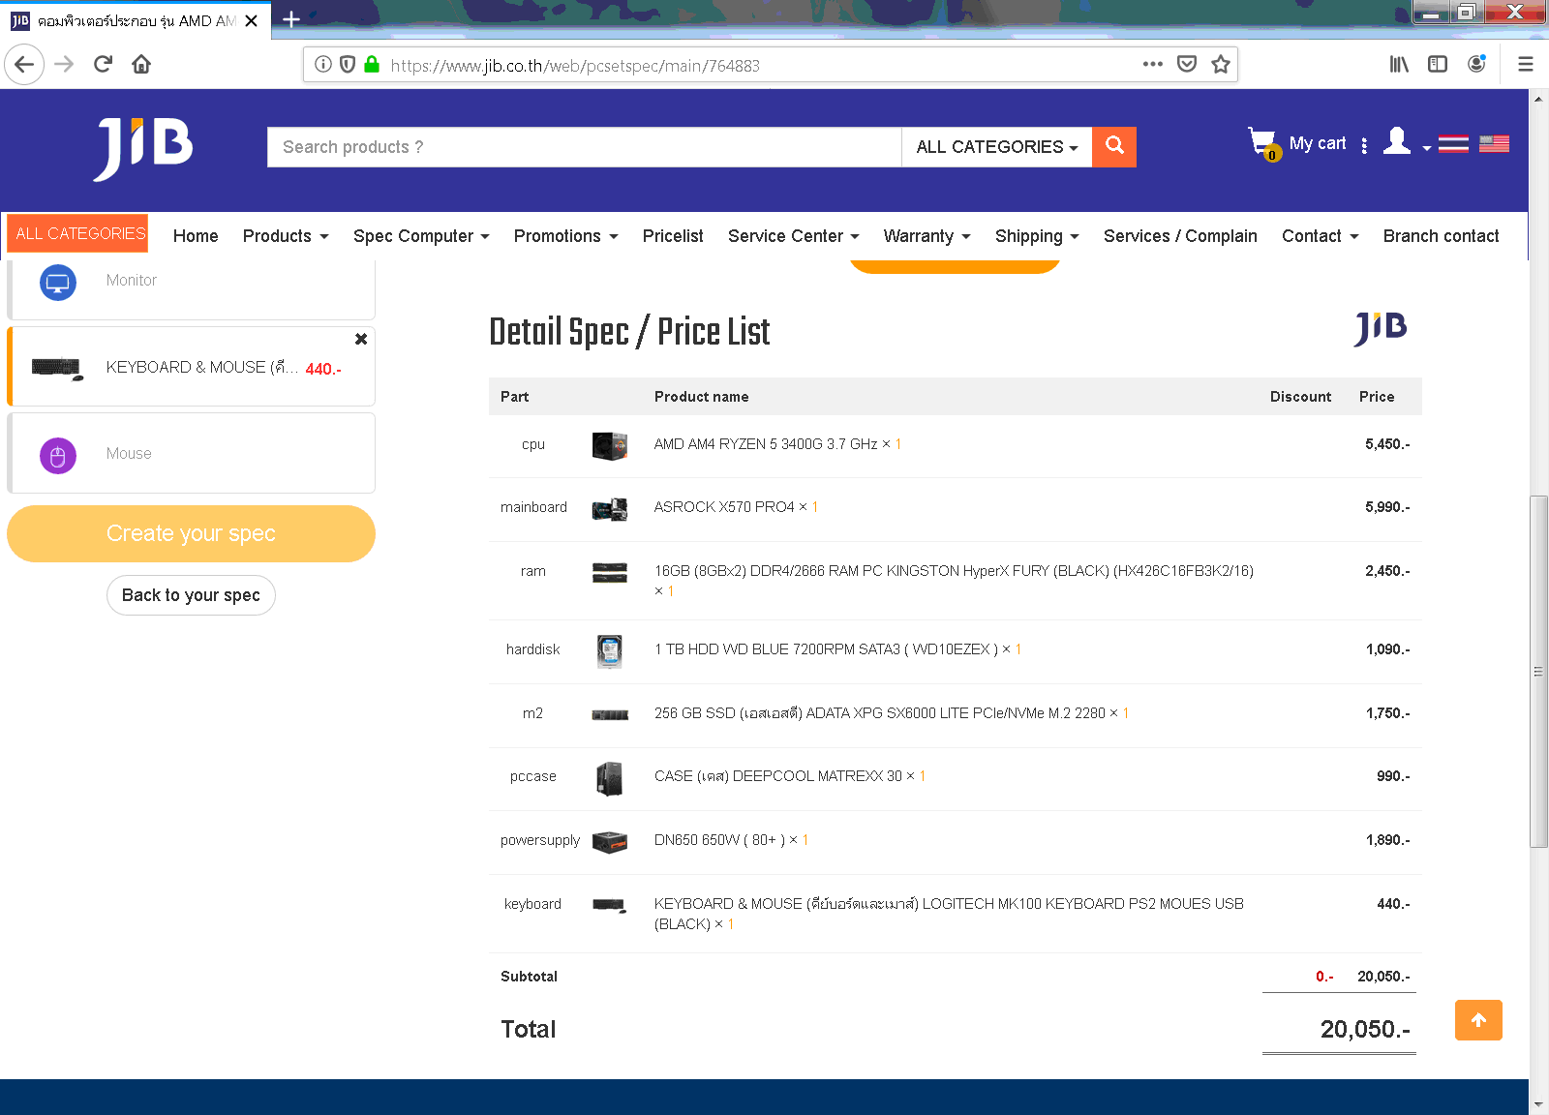Expand the Products menu
1549x1115 pixels.
286,236
